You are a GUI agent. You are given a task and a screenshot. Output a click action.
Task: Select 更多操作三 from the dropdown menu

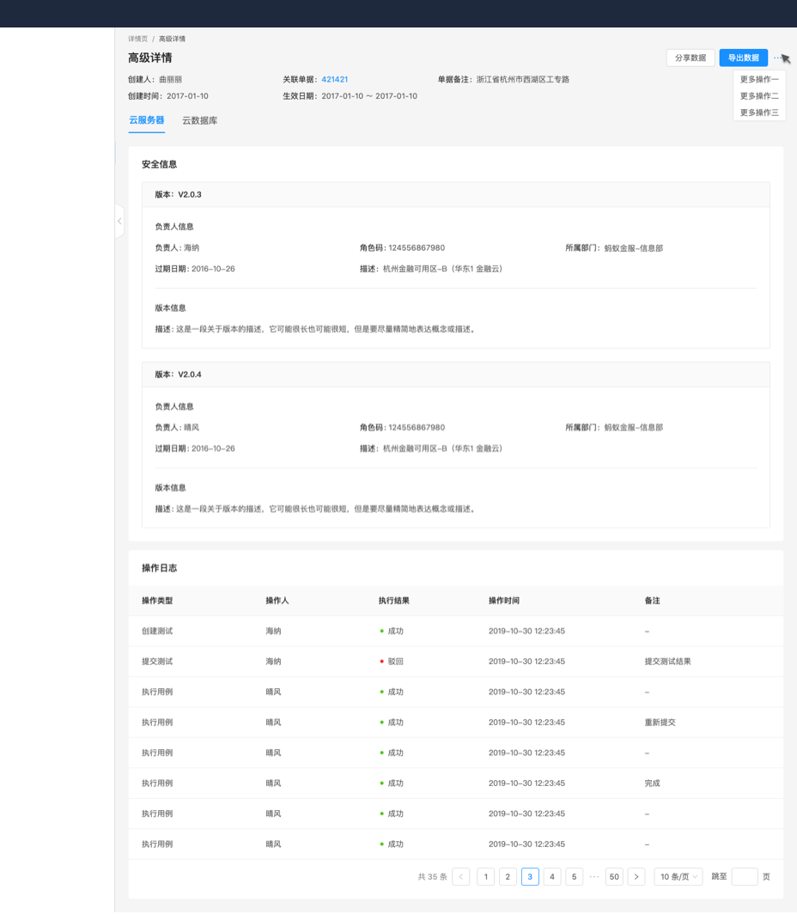[x=759, y=113]
